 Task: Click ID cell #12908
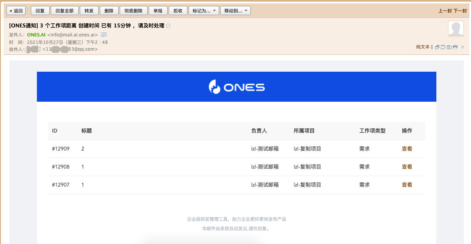pyautogui.click(x=61, y=167)
